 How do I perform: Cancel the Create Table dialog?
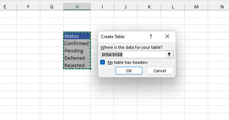point(160,71)
